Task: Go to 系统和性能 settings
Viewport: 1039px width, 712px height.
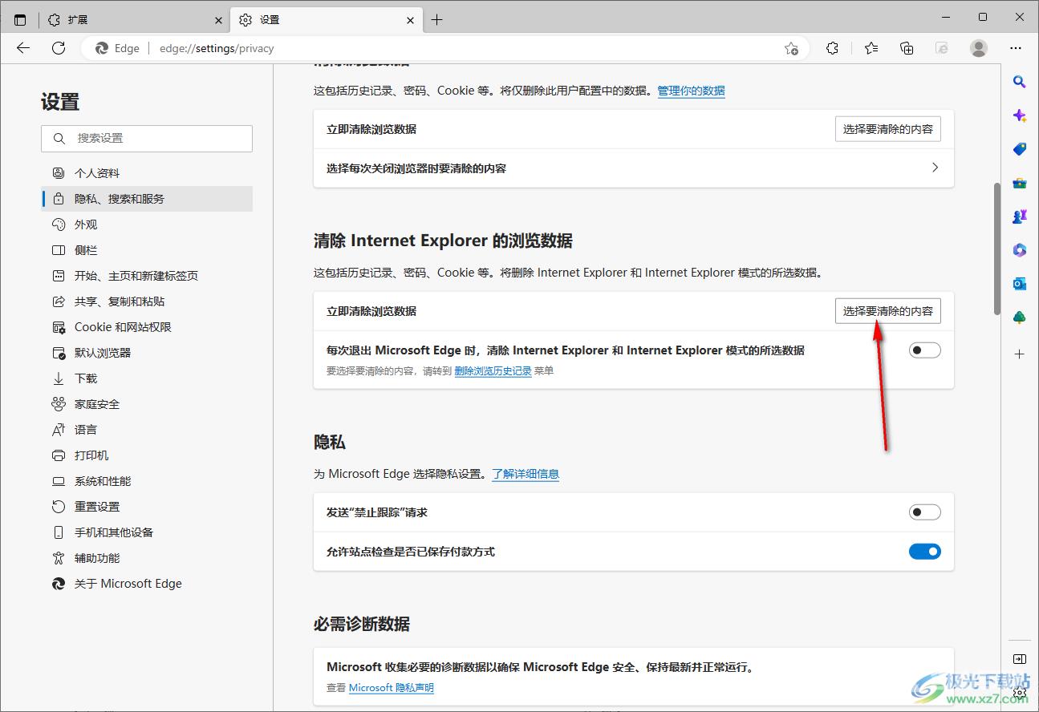Action: (x=147, y=481)
